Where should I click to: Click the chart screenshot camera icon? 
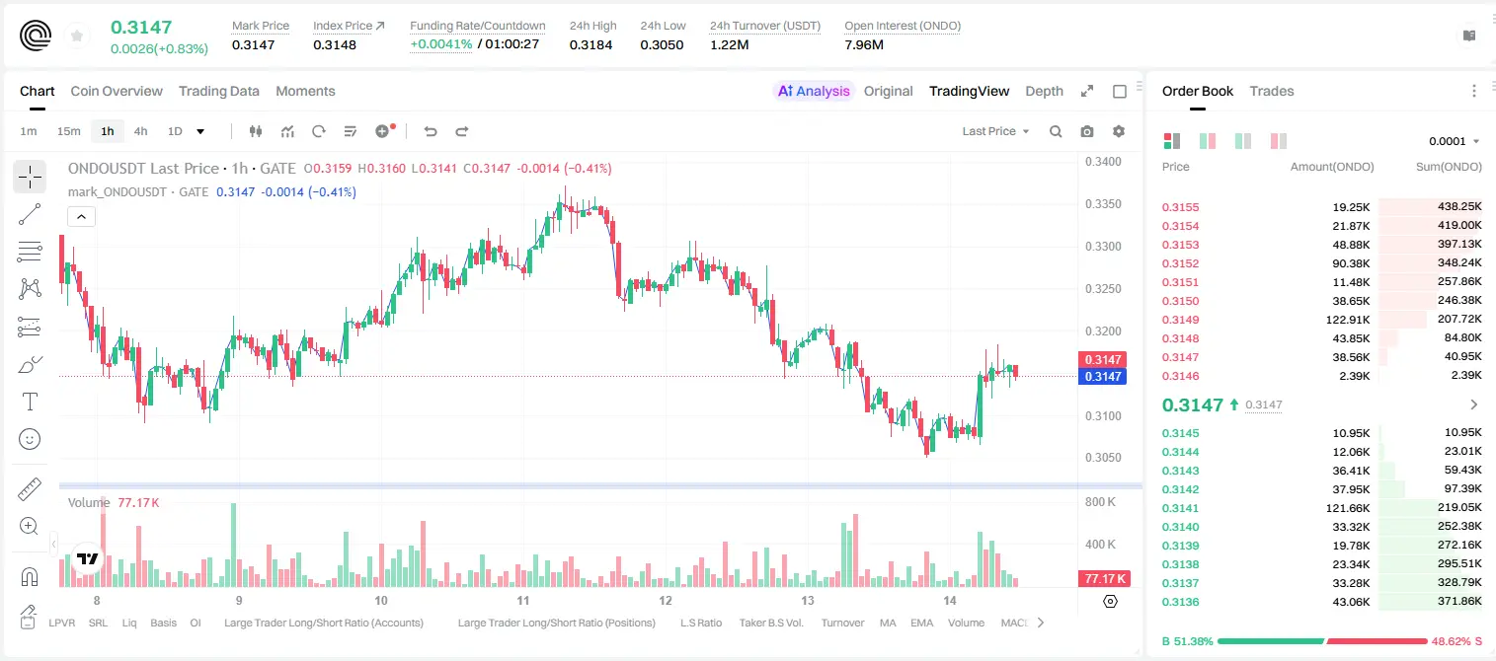[1087, 131]
